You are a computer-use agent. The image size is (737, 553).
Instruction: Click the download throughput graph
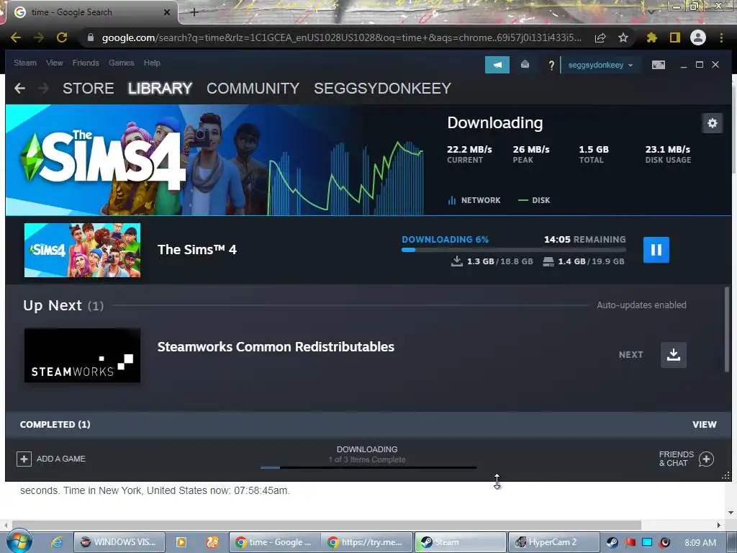[x=345, y=178]
